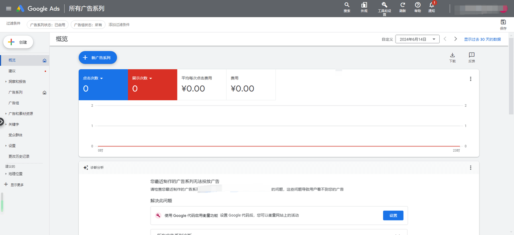Click 新广告系列 new campaign button
Viewport: 514px width, 235px height.
pos(98,58)
